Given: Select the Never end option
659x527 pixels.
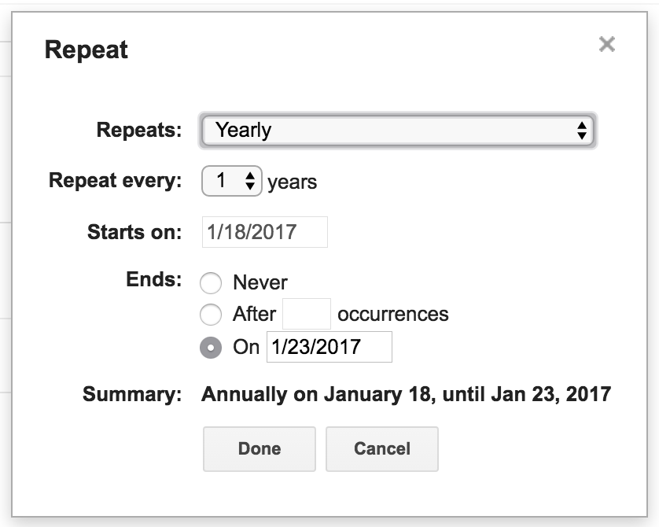Looking at the screenshot, I should [x=211, y=283].
